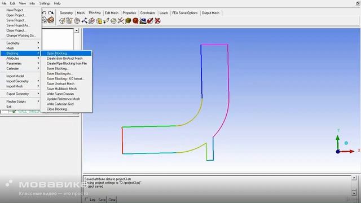Expand the Import Mesh submenu
361x203 pixels.
(x=21, y=86)
